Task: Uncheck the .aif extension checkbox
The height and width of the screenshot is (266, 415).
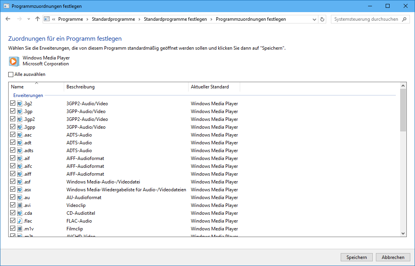Action: point(13,158)
